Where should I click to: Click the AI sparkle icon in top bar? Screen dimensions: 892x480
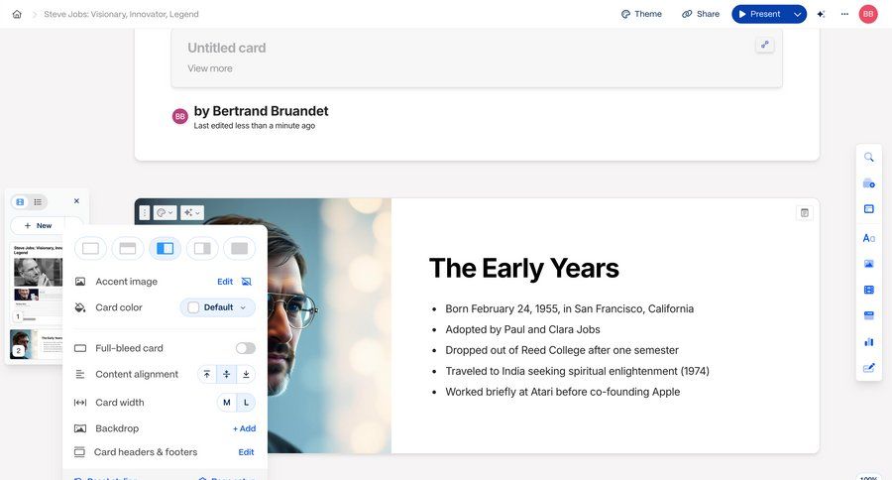[821, 14]
